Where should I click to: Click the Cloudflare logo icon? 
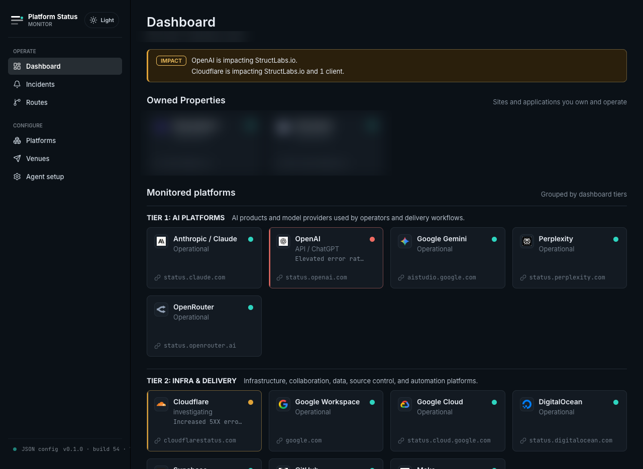click(161, 404)
